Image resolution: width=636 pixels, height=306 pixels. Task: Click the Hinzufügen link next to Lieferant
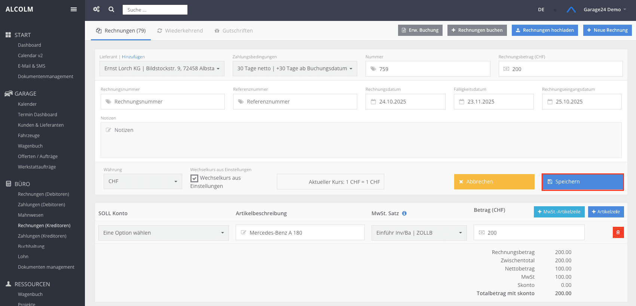pyautogui.click(x=133, y=57)
